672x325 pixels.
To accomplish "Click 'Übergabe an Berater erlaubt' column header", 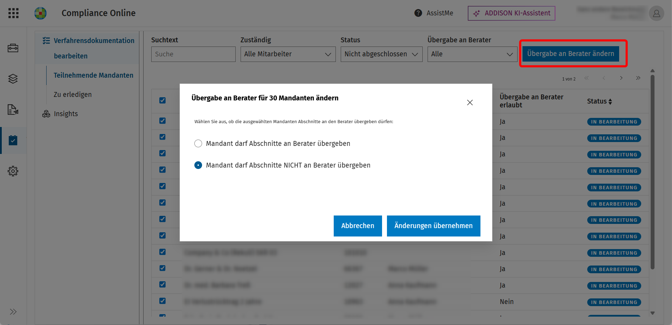I will 532,101.
